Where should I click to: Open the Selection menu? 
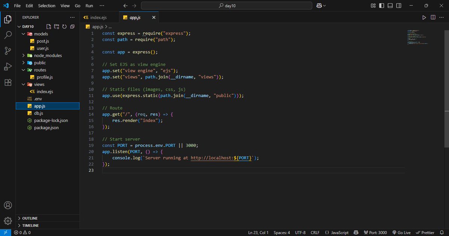[47, 6]
